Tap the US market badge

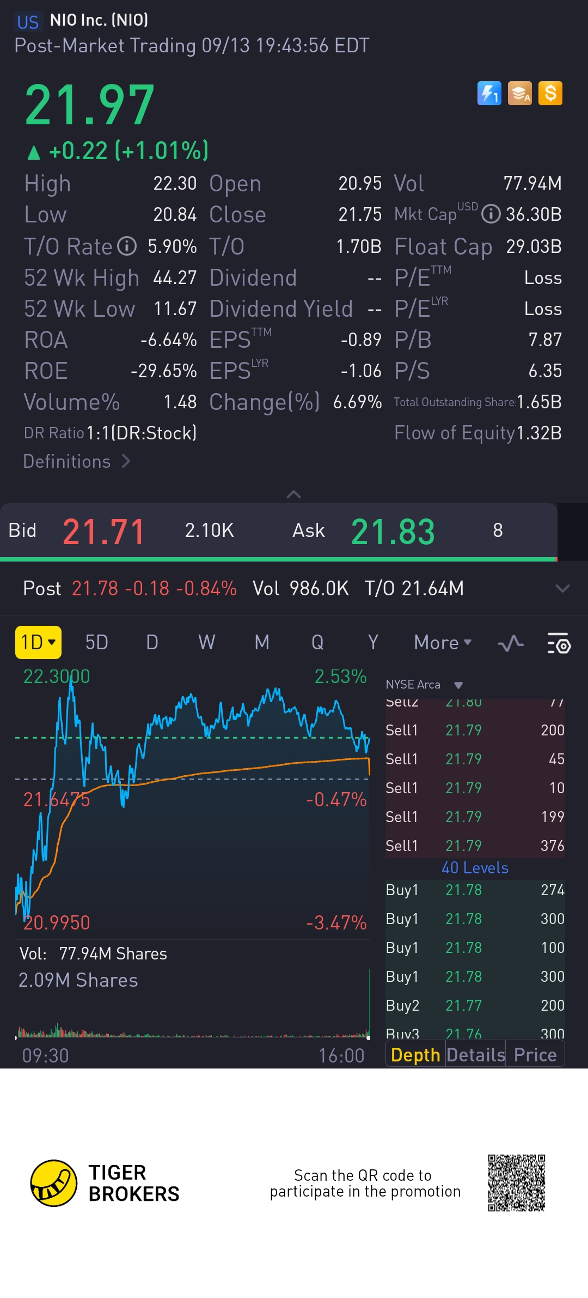point(28,22)
